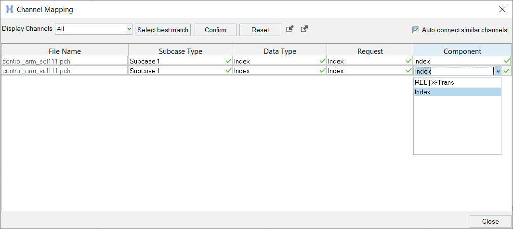Click first row Subcase 1 cell
Viewport: 513px width, 229px height.
[x=180, y=61]
